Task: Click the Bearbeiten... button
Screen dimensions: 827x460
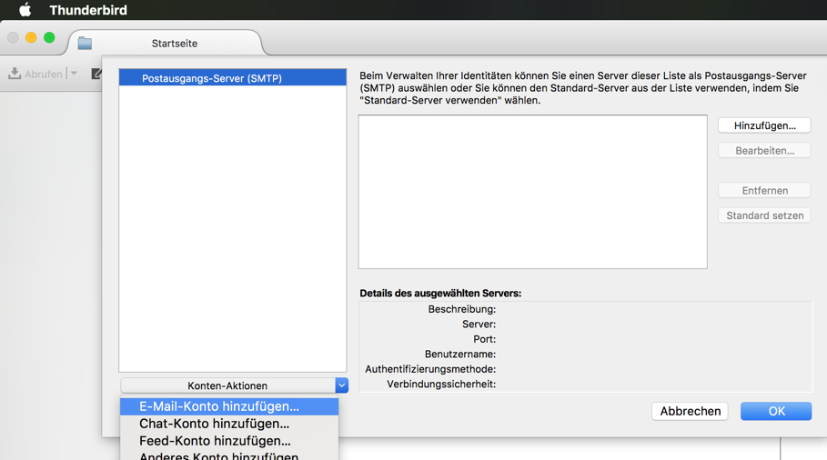Action: pos(764,150)
